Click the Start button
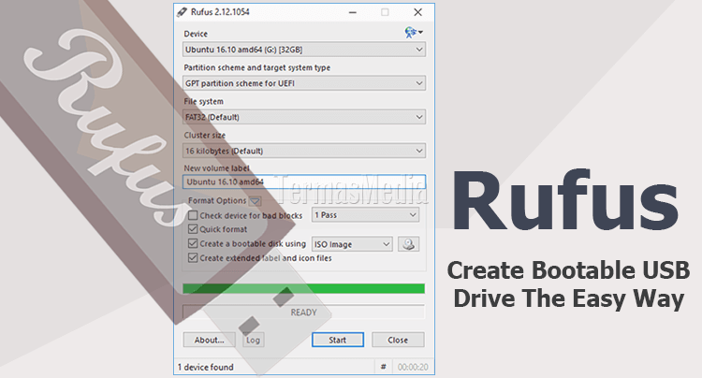Image resolution: width=702 pixels, height=378 pixels. 338,340
